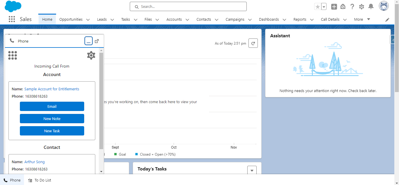
Task: Open the Opportunities tab
Action: point(71,20)
